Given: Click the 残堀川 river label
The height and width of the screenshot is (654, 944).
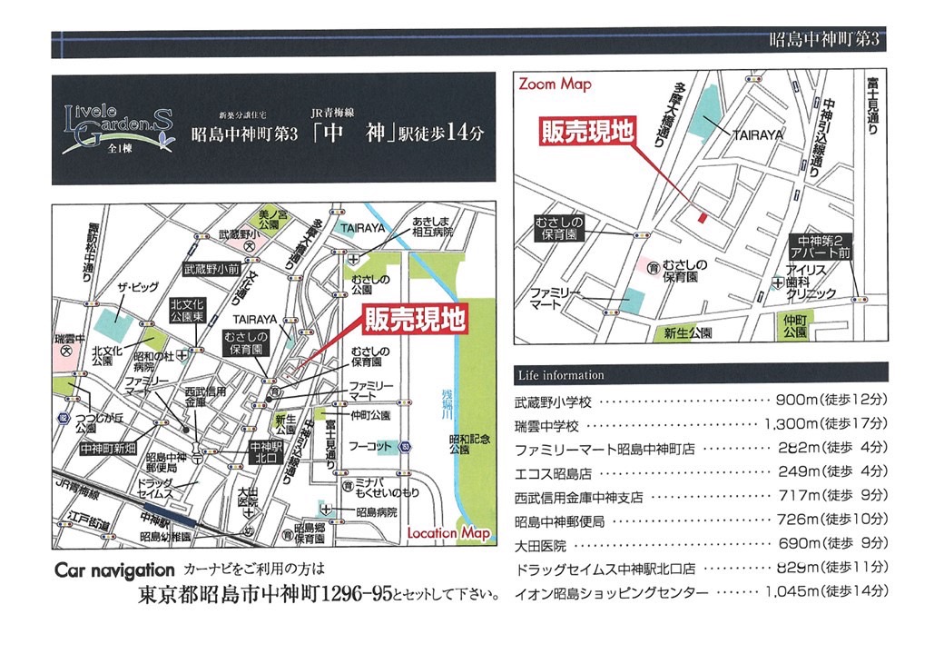Looking at the screenshot, I should pyautogui.click(x=447, y=404).
